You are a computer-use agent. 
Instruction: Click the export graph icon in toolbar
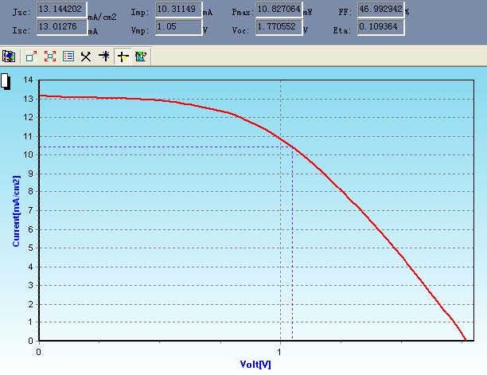(x=141, y=57)
